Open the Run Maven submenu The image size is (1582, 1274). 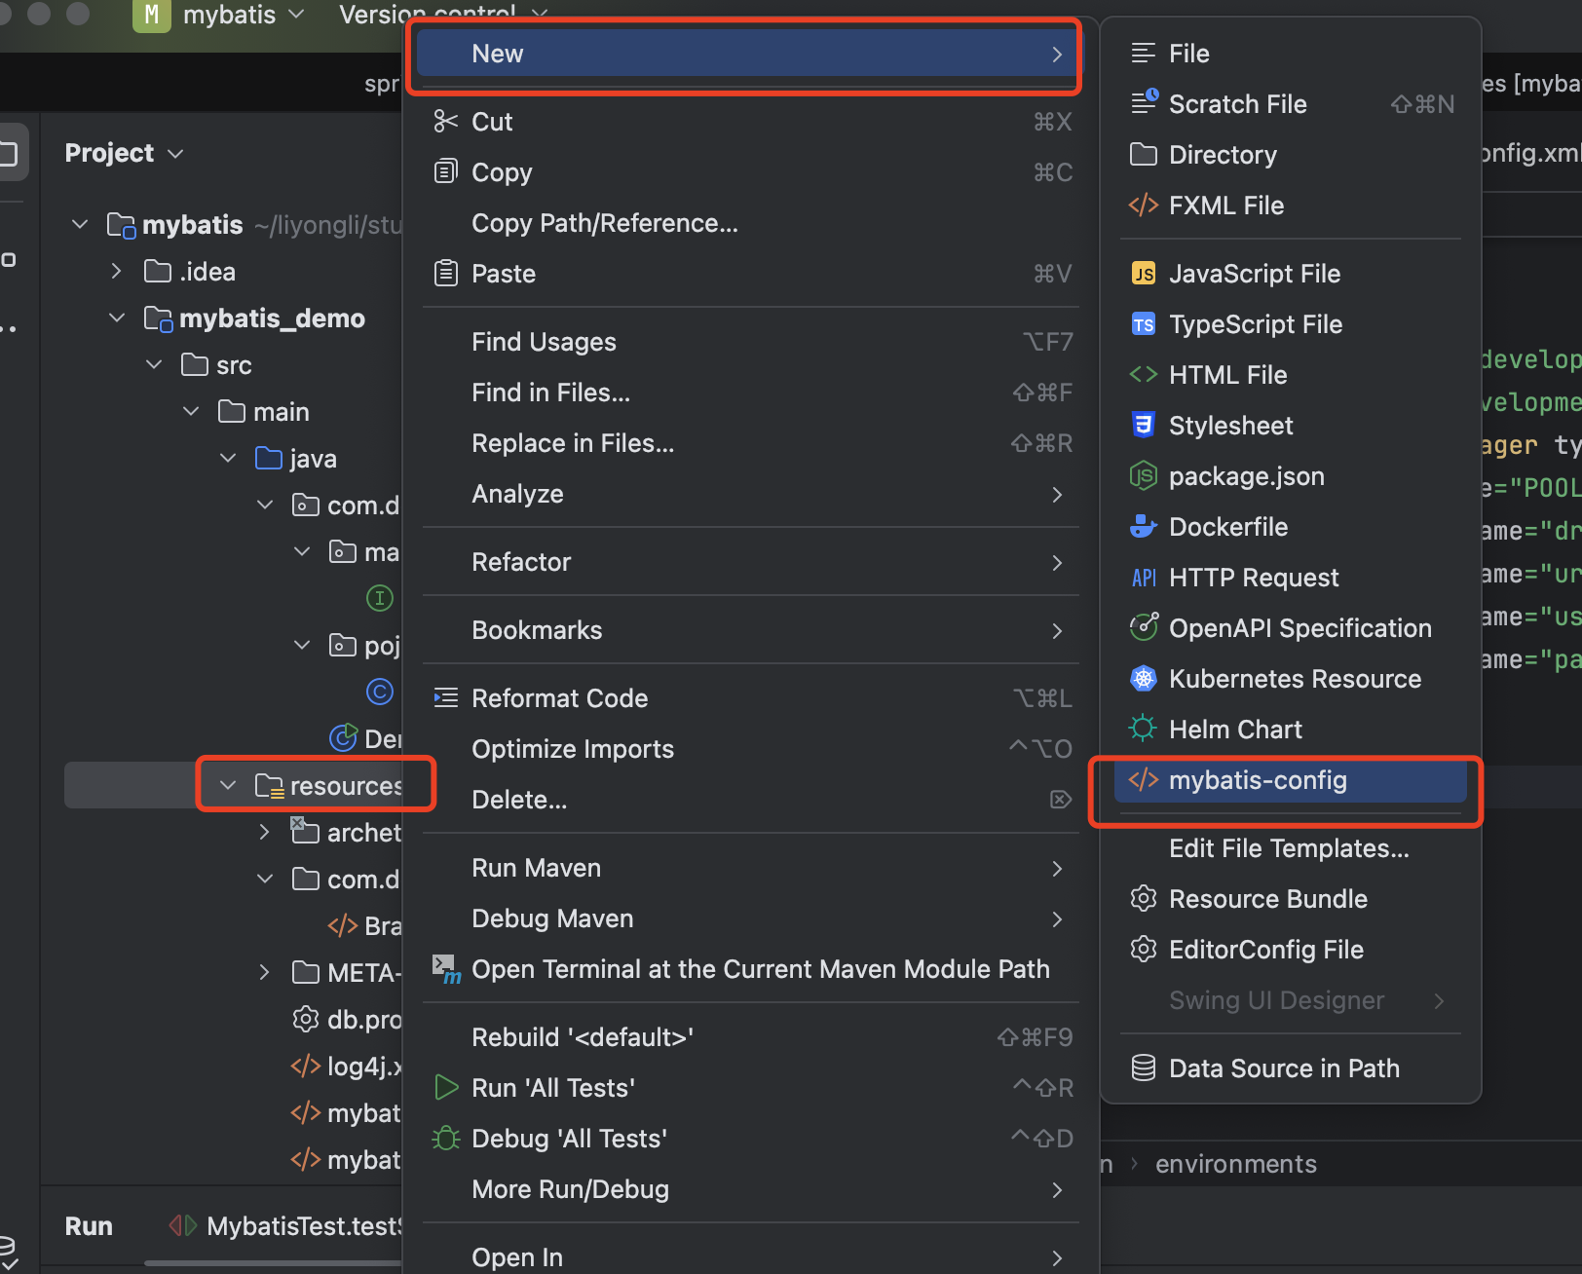click(750, 868)
